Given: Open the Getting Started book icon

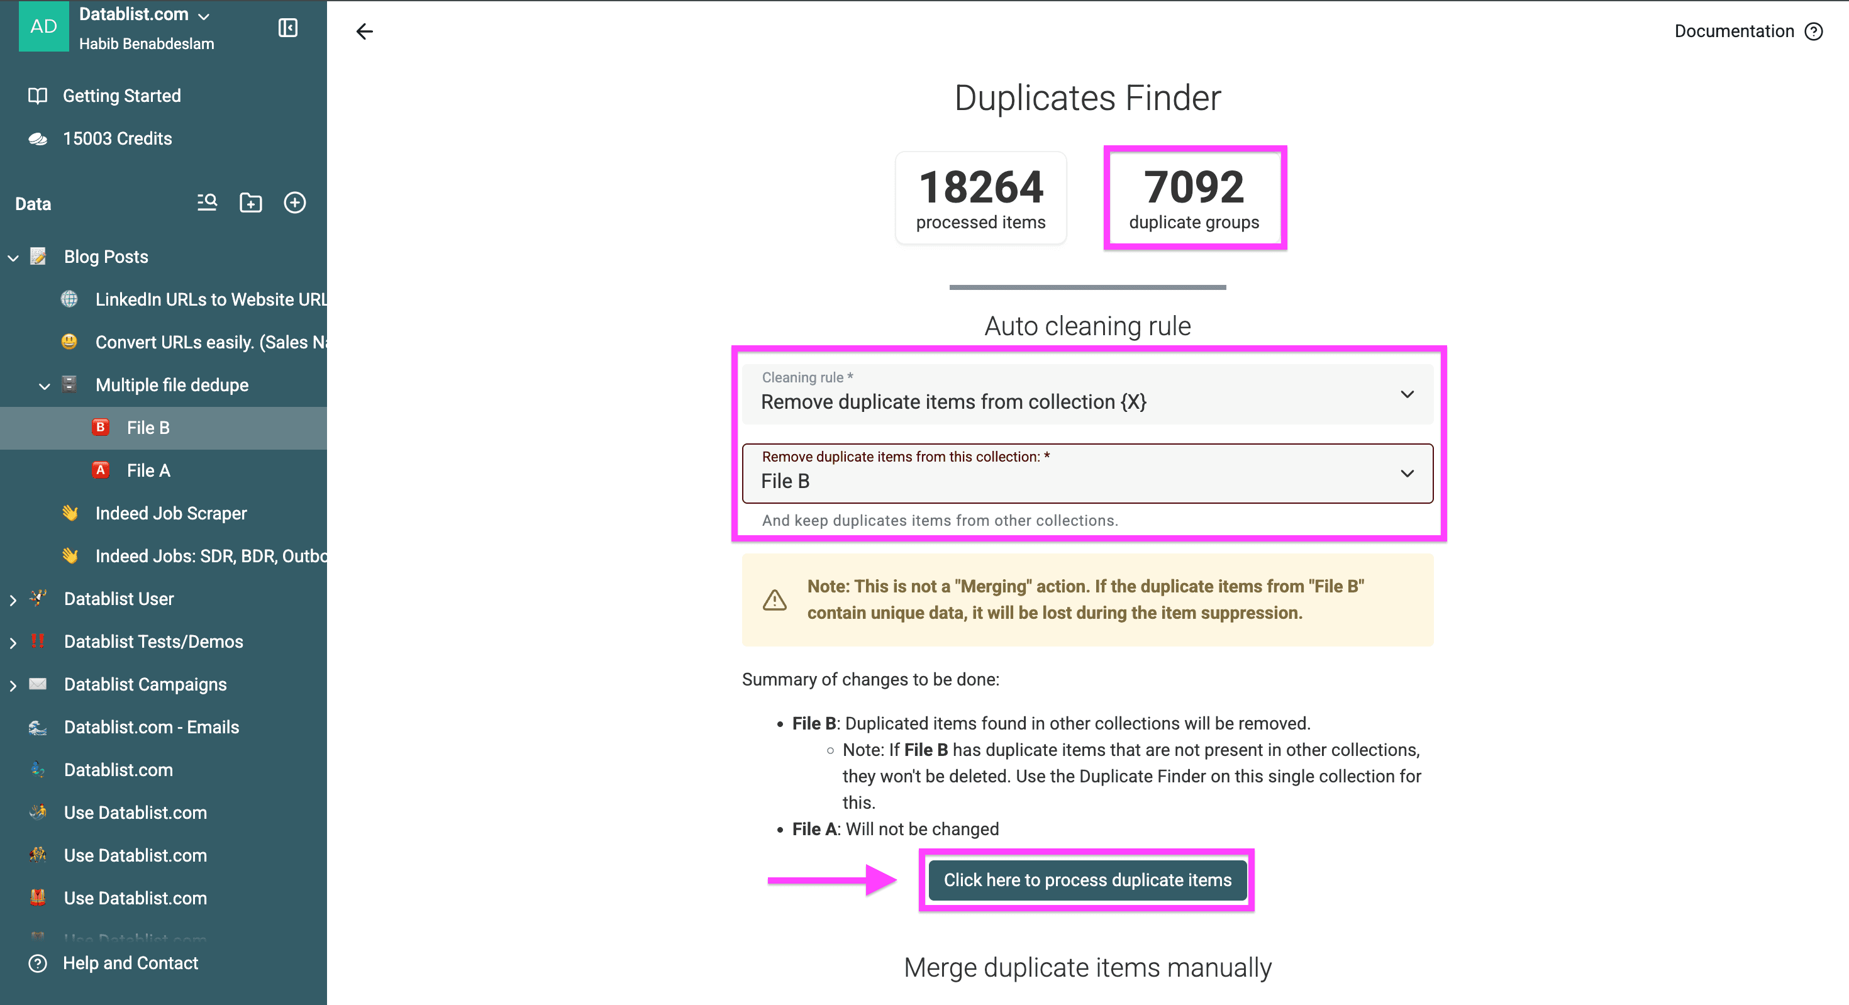Looking at the screenshot, I should click(36, 95).
